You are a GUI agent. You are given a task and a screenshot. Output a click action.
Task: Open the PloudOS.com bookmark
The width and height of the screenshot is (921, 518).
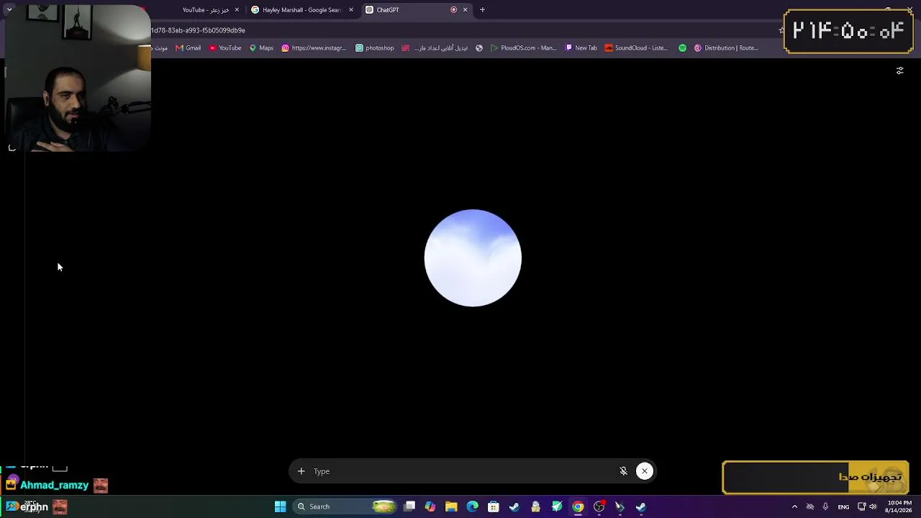523,48
